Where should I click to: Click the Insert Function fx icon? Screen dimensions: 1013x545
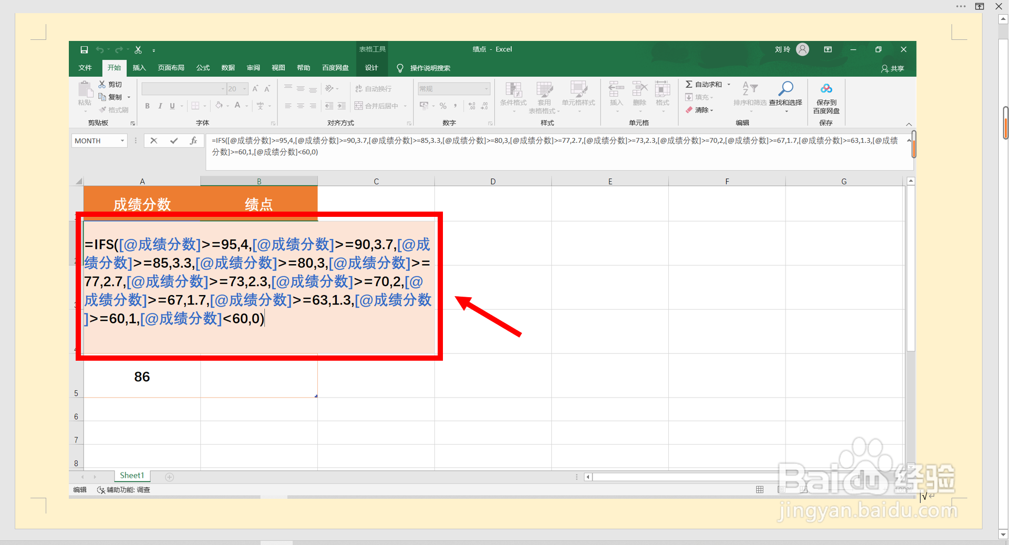pyautogui.click(x=194, y=140)
